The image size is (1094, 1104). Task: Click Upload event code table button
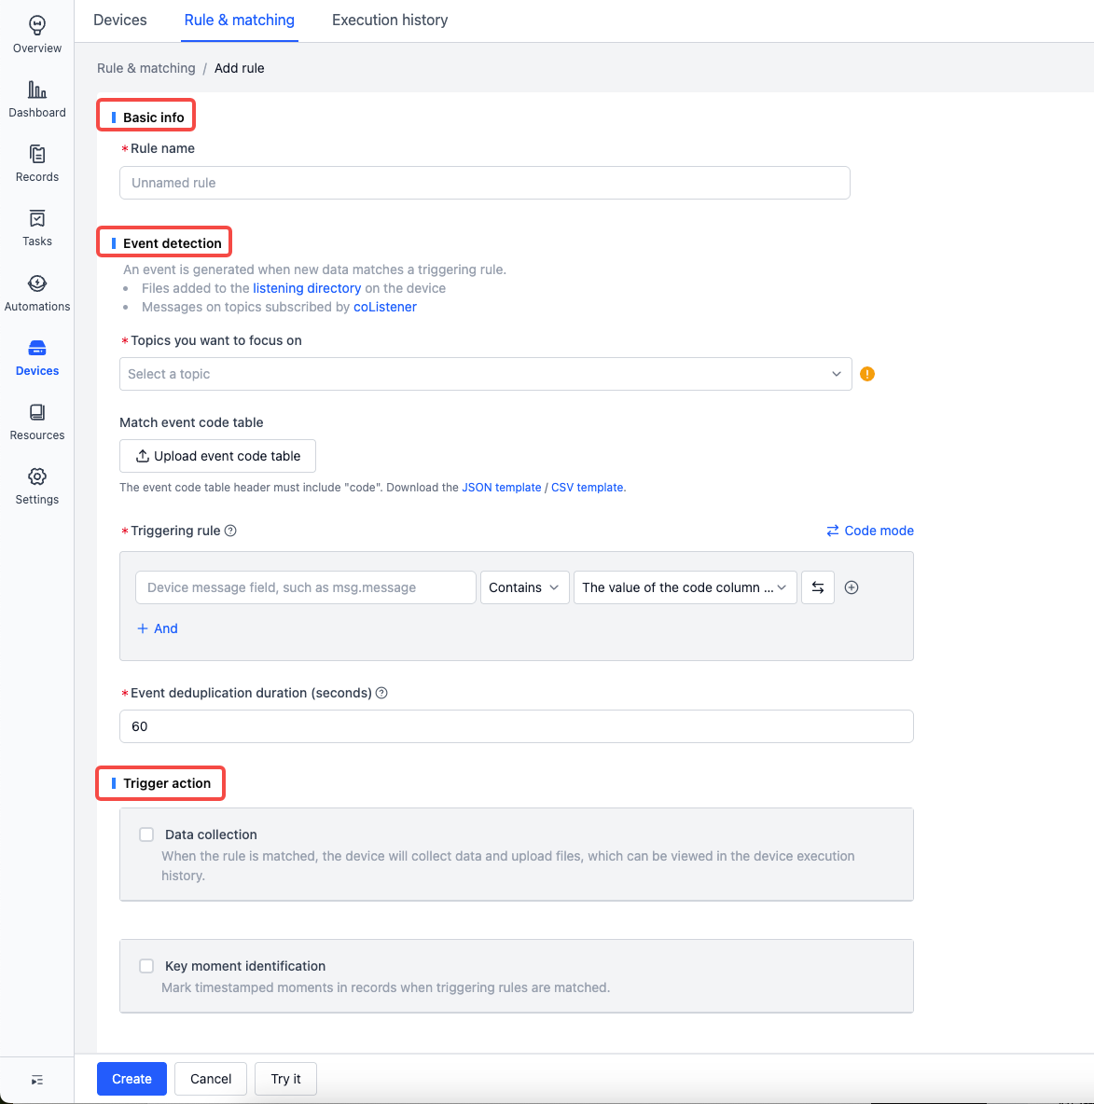(217, 456)
